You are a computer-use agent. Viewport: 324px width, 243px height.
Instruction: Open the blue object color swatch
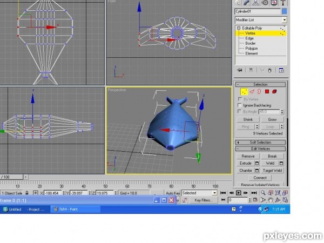point(285,11)
